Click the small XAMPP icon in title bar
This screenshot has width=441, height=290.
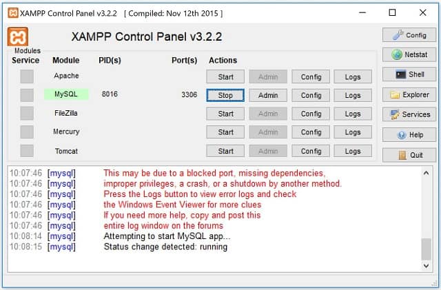[13, 12]
